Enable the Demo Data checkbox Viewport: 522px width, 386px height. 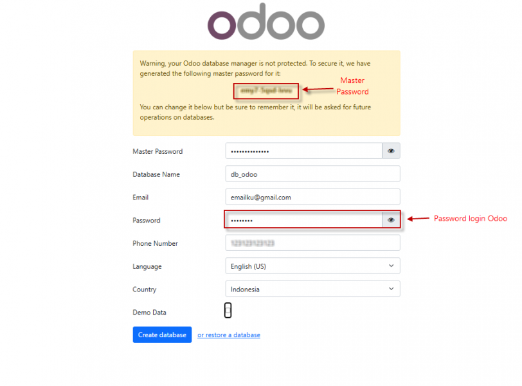(x=228, y=311)
